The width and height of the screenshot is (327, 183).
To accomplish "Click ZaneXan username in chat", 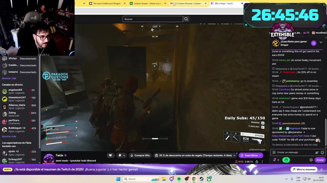I will [x=284, y=89].
